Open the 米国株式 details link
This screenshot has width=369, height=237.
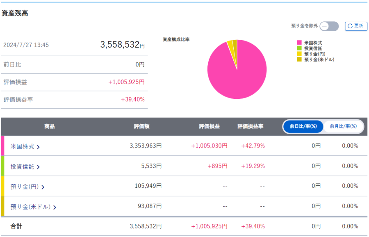tap(23, 146)
